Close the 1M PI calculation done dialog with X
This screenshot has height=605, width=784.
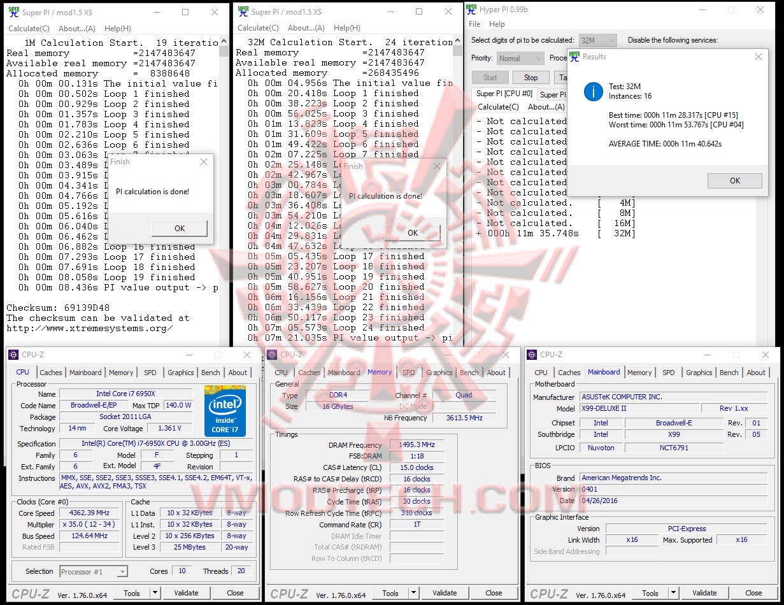[203, 162]
